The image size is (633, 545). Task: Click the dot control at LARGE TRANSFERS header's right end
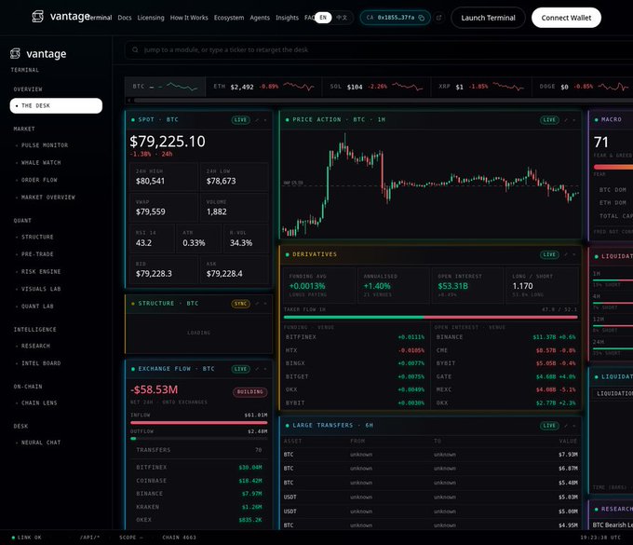574,426
